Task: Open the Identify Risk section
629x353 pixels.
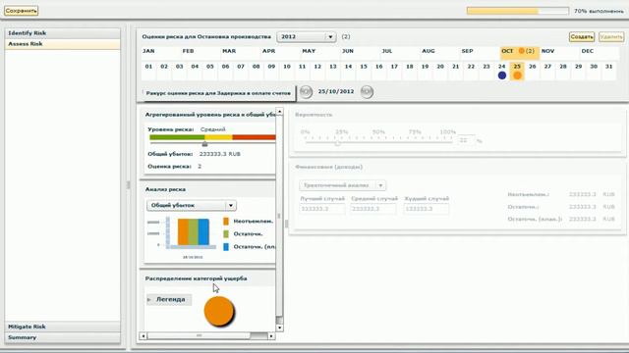Action: pyautogui.click(x=62, y=33)
